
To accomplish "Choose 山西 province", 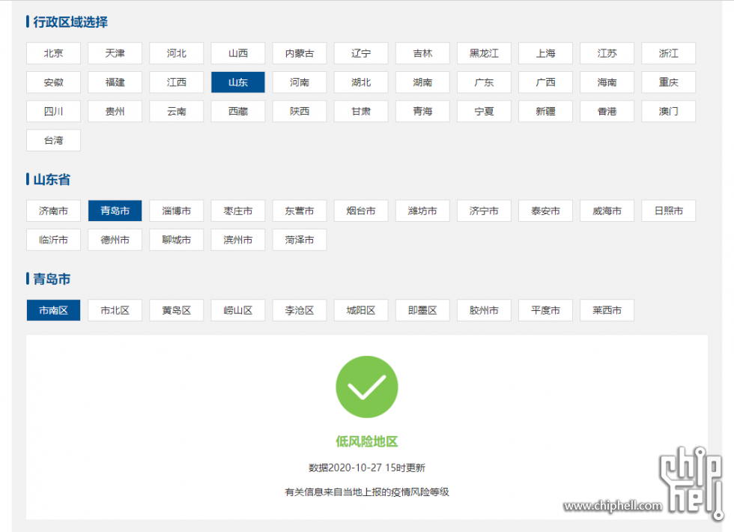I will 238,53.
